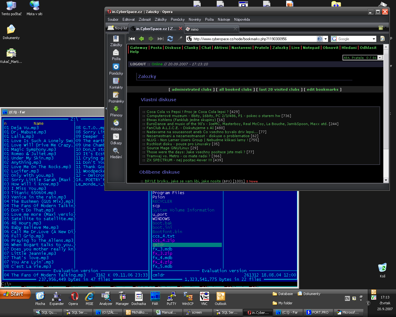396x317 pixels.
Task: Launch PuTTY from the quick launch bar
Action: pos(171,297)
